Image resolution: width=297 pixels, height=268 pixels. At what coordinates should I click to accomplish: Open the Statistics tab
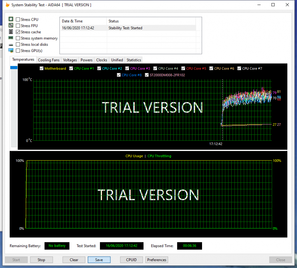[x=134, y=60]
